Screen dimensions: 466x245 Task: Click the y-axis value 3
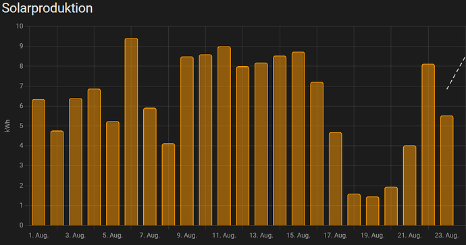(22, 166)
